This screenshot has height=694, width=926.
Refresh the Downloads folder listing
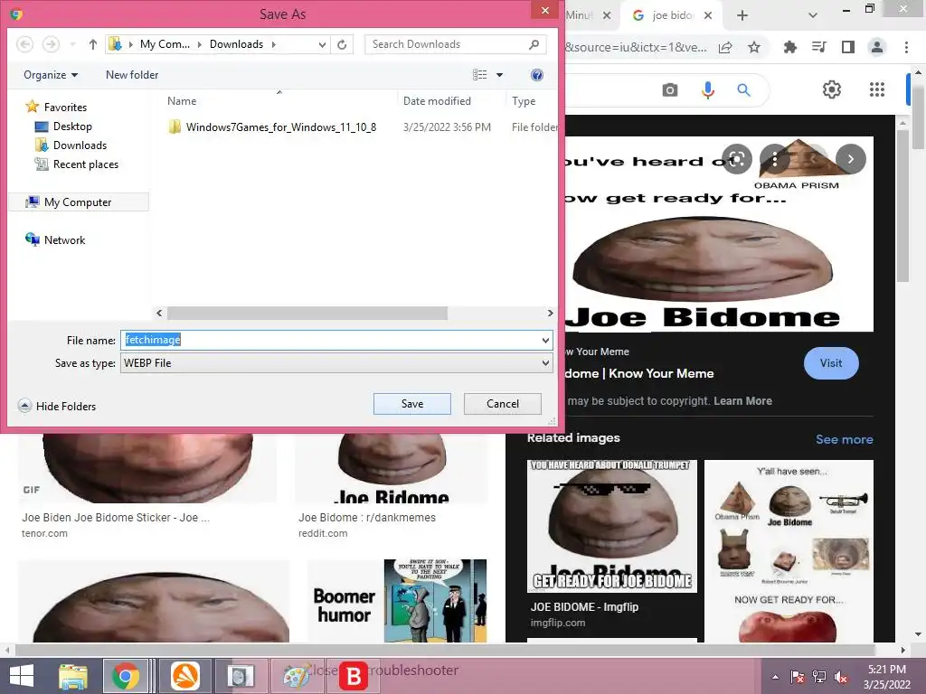click(x=342, y=44)
